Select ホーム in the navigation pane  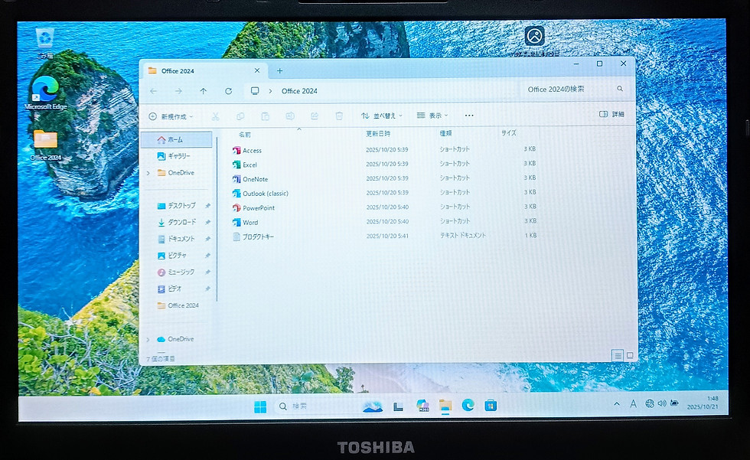coord(178,139)
